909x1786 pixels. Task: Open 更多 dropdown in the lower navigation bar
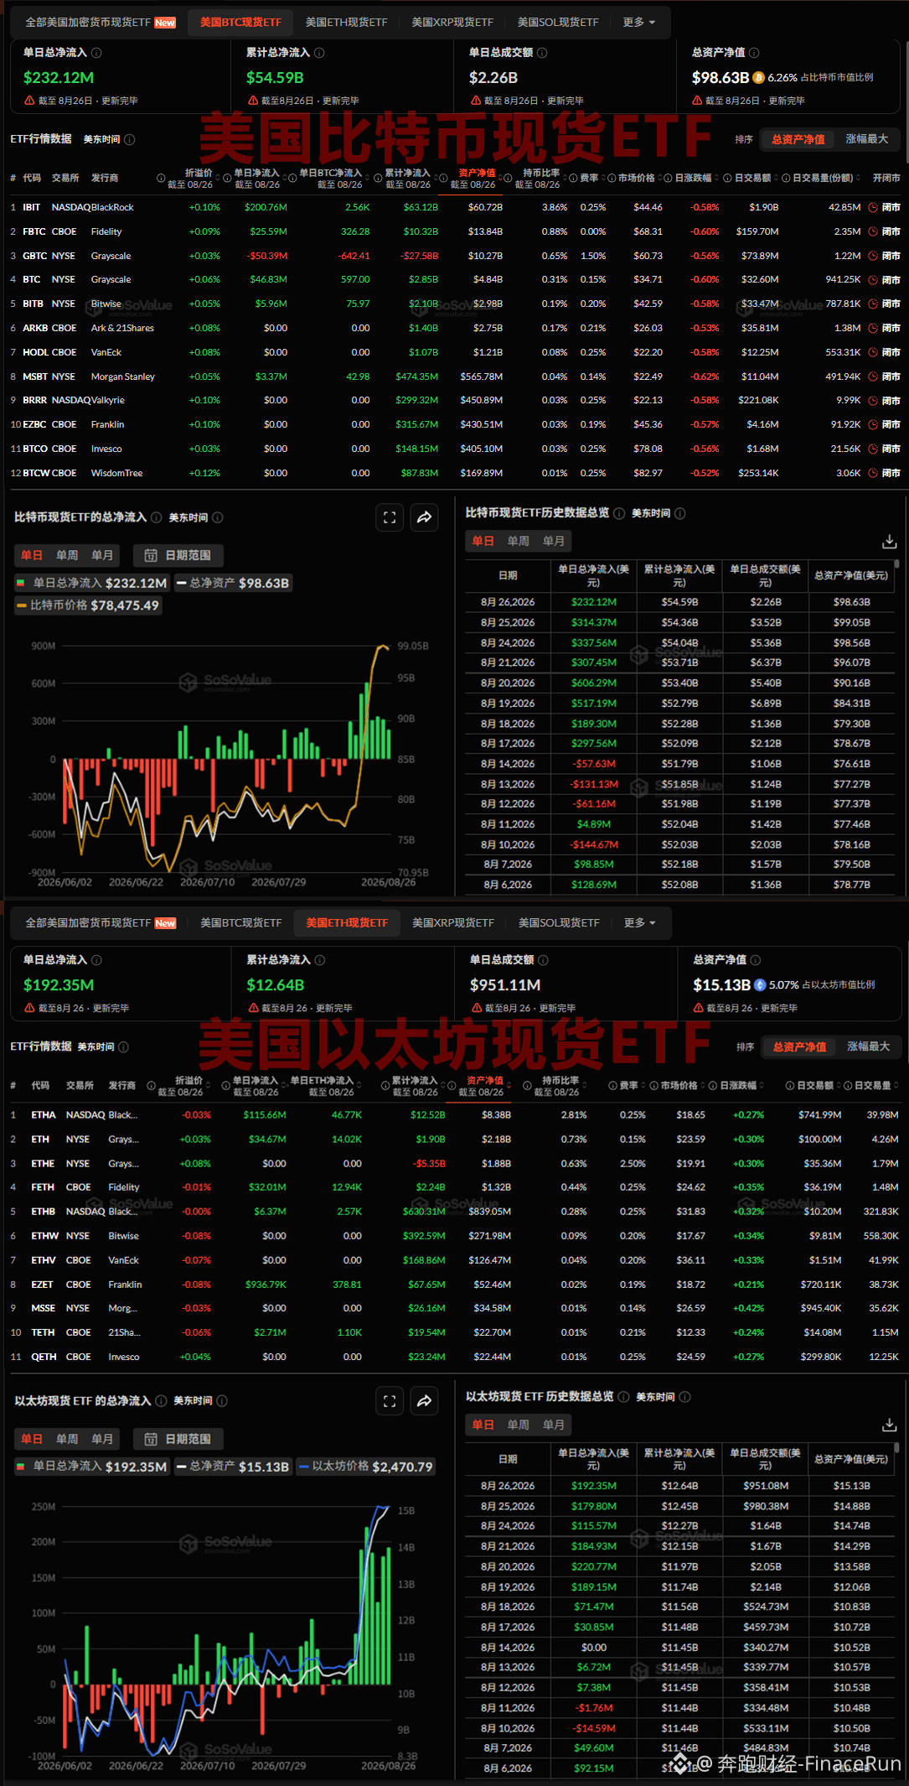coord(640,923)
